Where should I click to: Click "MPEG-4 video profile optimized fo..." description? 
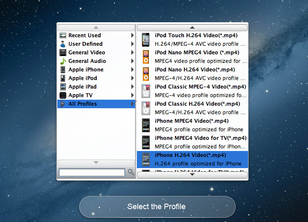[x=200, y=95]
